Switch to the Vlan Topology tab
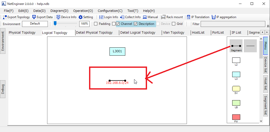270x132 pixels. [x=173, y=33]
